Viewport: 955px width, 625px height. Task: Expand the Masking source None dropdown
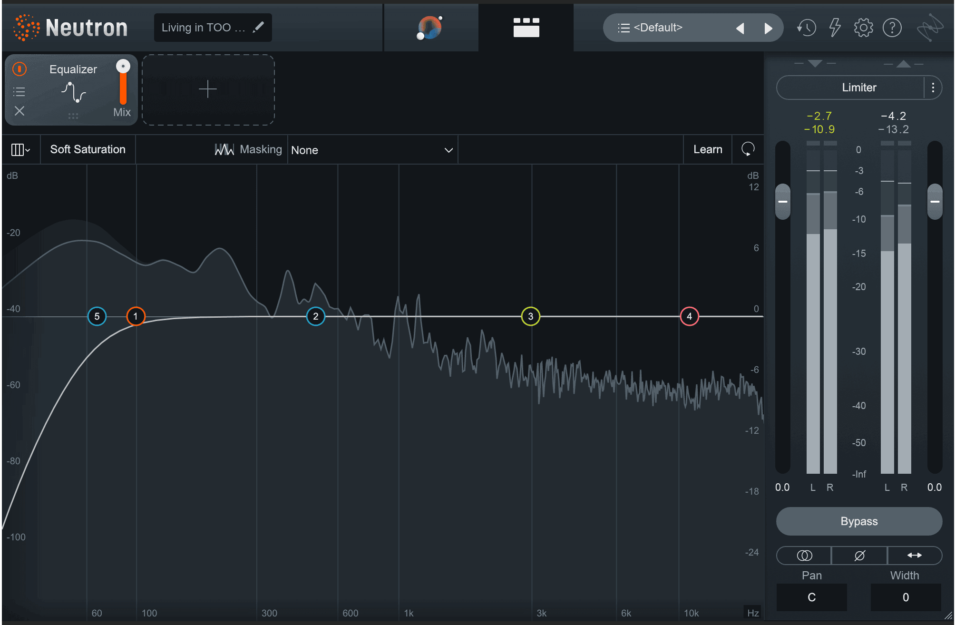(x=372, y=150)
